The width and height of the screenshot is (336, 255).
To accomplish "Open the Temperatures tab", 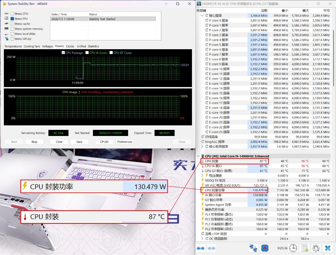I will (x=13, y=46).
